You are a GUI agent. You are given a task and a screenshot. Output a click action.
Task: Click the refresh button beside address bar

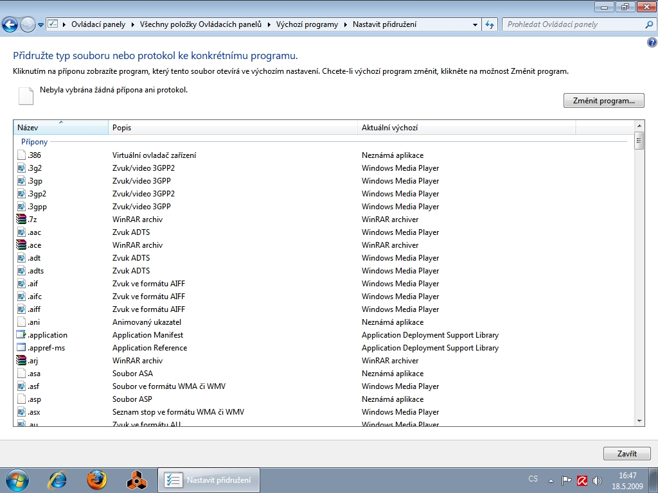[x=490, y=25]
